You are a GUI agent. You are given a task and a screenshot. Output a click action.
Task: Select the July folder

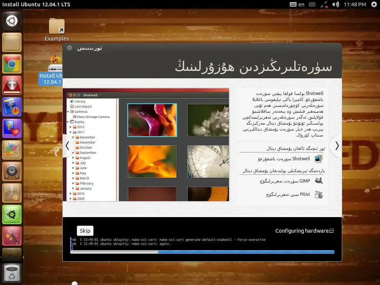[x=81, y=163]
